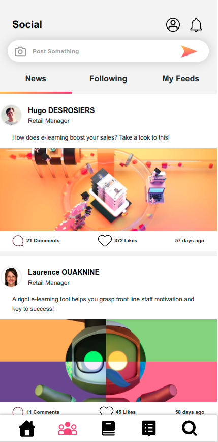
Task: Switch to the My Feeds tab
Action: click(x=180, y=78)
